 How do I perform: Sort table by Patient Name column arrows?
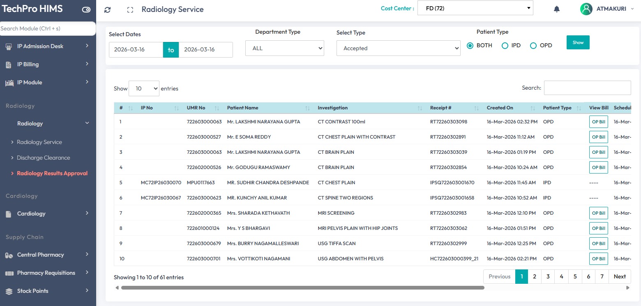click(x=307, y=108)
